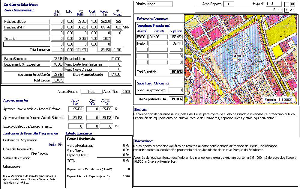Screen dimensions: 300x189
Task: Click the Objetivos description text
Action: [x=215, y=116]
